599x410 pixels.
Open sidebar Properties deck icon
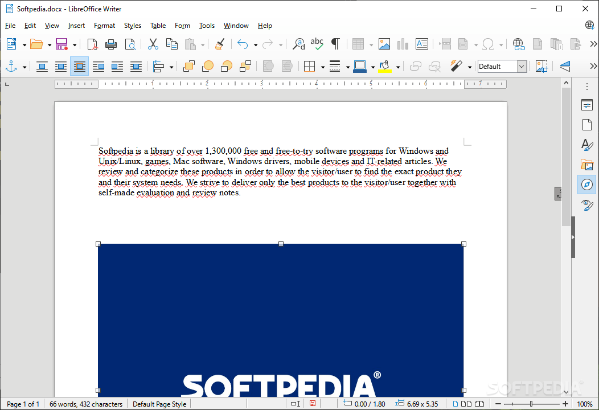587,105
